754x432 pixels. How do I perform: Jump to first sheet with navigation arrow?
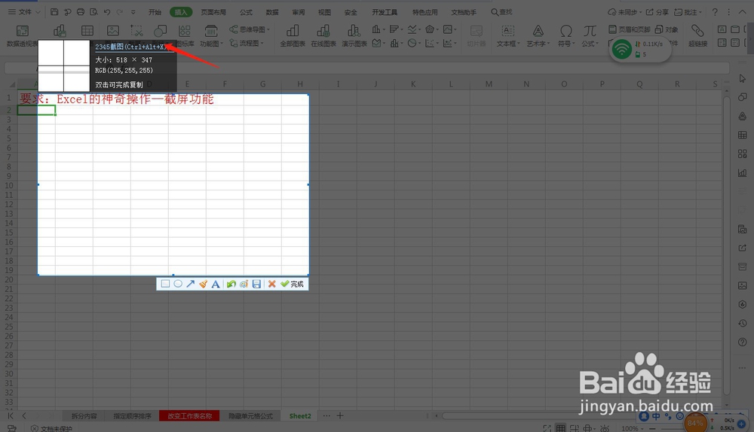[10, 415]
